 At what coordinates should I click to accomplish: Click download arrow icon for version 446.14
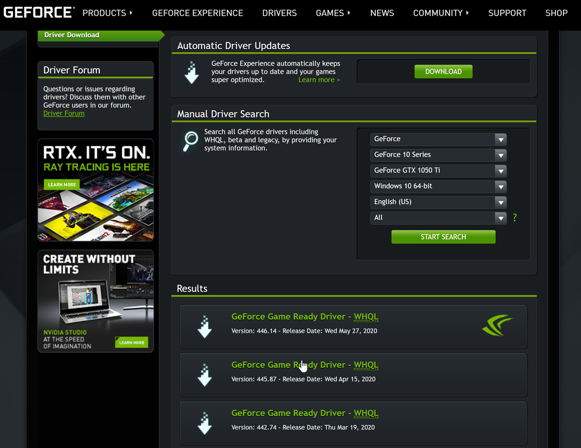(205, 327)
